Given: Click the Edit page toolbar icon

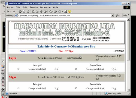Looking at the screenshot, I should pyautogui.click(x=59, y=11).
